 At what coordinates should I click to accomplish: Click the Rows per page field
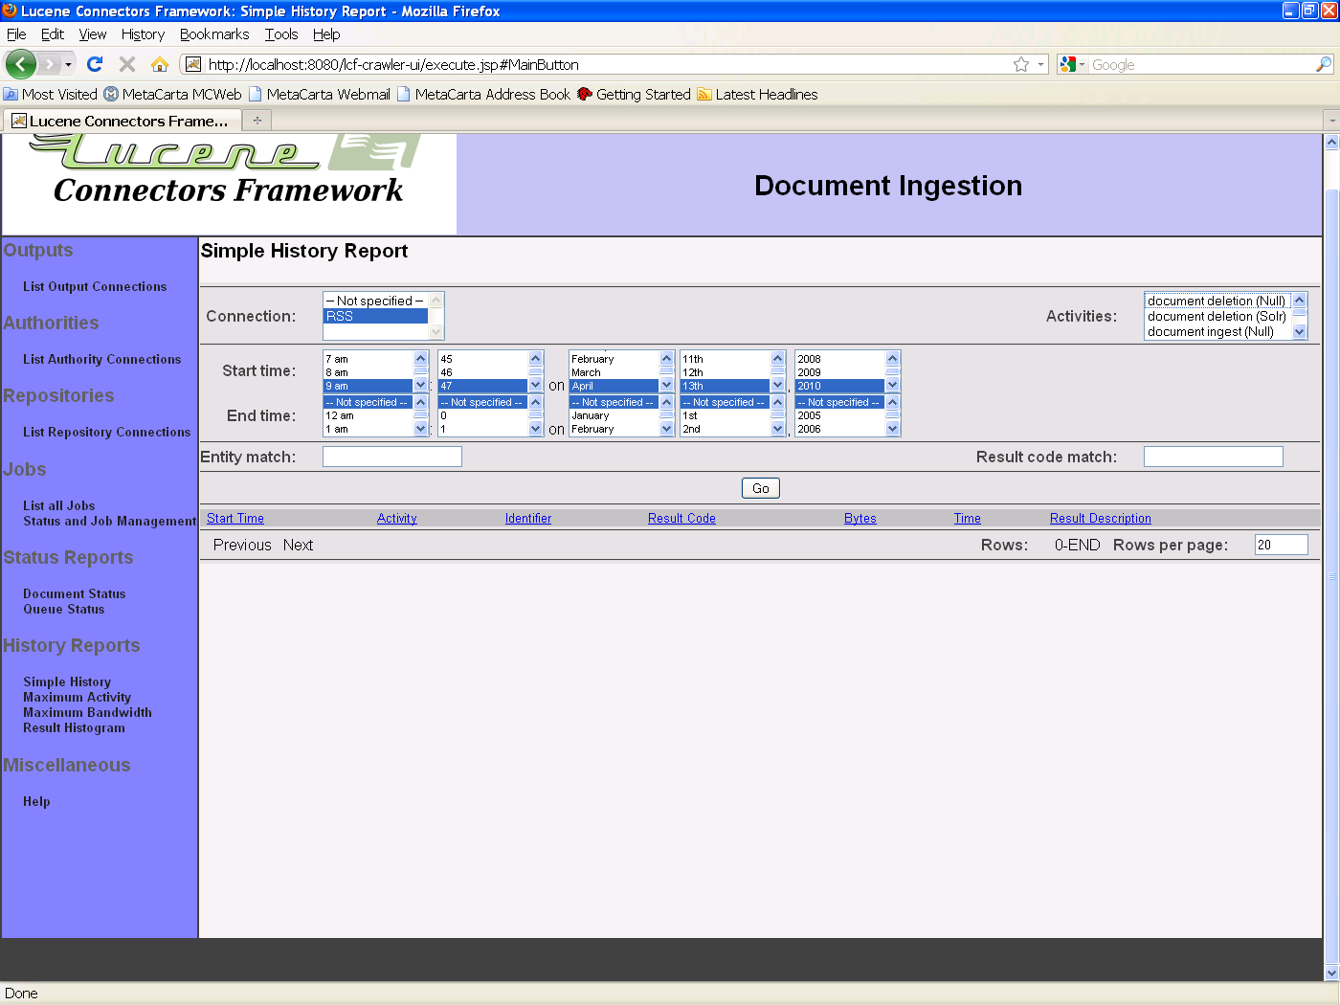coord(1280,545)
